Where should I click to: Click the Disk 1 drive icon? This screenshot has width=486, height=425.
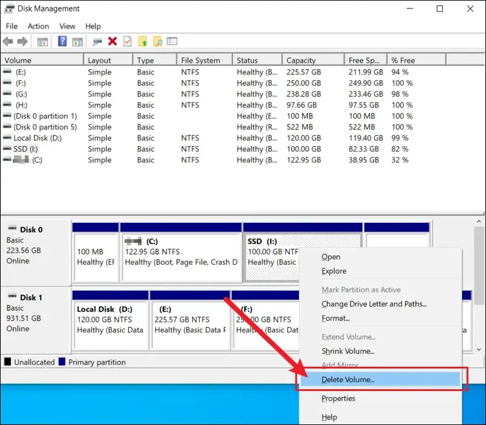[x=12, y=296]
